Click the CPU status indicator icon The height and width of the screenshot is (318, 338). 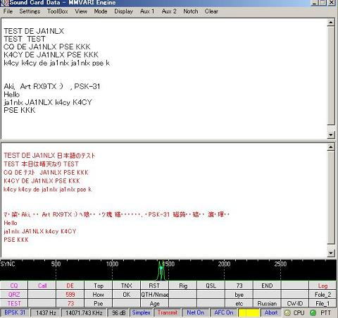tap(287, 313)
